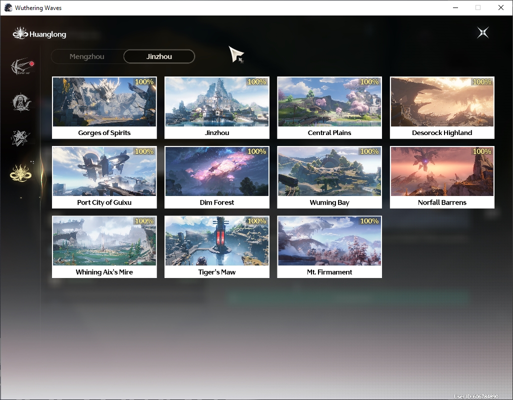The image size is (513, 400).
Task: Select the second sidebar emblem icon
Action: tap(21, 102)
